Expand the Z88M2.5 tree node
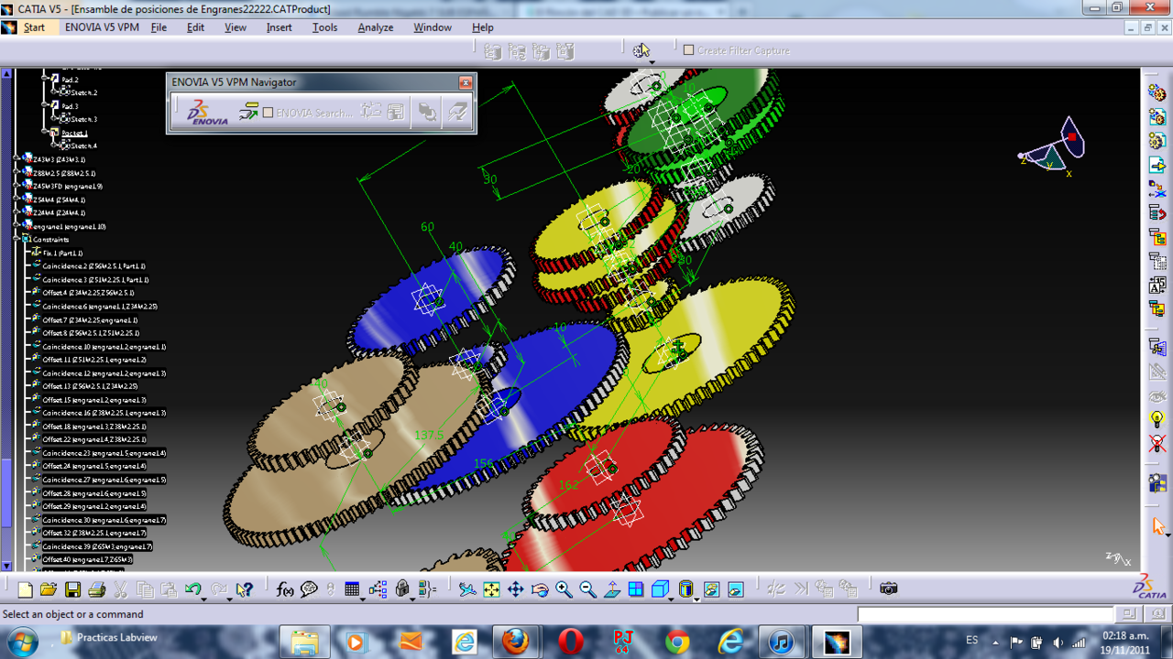Screen dimensions: 1173x659 [16, 173]
